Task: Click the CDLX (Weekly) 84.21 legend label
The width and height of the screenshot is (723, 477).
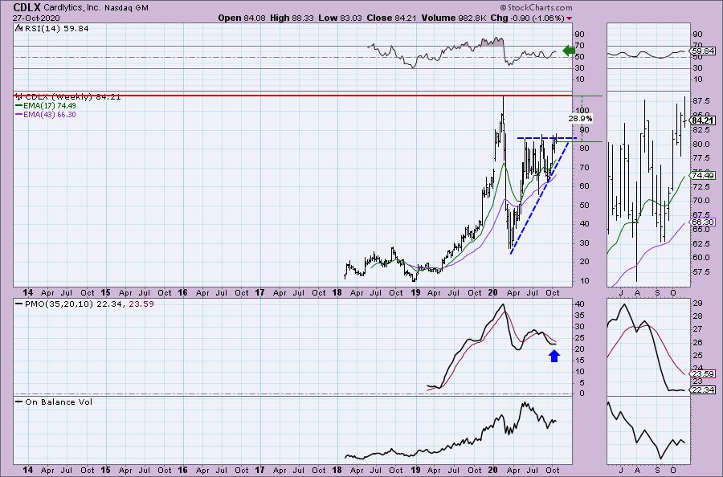Action: coord(73,97)
